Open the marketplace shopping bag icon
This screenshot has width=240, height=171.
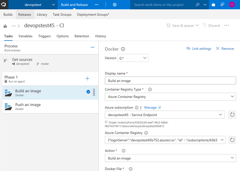pos(213,5)
